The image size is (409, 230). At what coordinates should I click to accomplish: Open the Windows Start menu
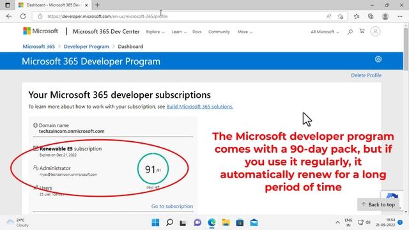pyautogui.click(x=155, y=222)
